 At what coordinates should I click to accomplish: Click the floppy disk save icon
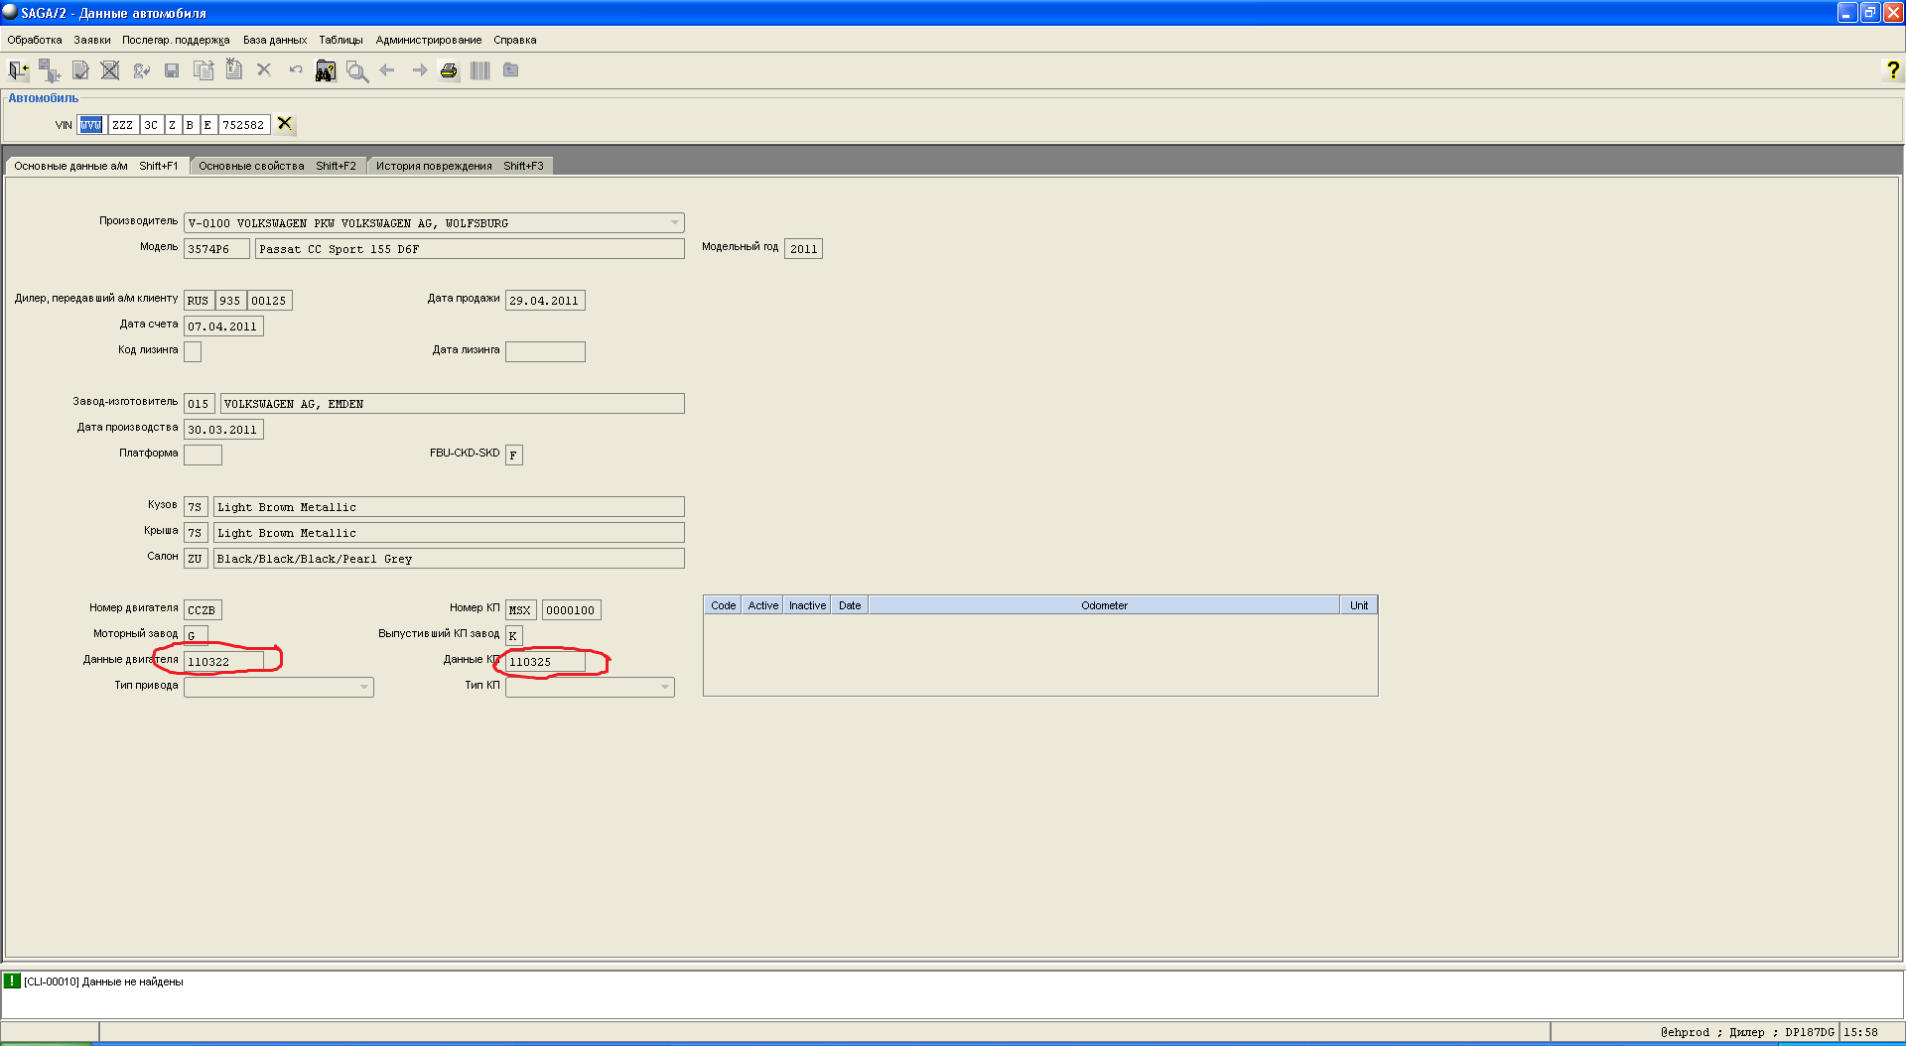pos(172,70)
